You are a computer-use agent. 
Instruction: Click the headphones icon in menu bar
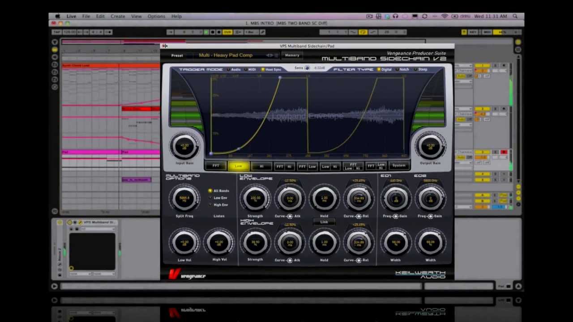[x=395, y=17]
